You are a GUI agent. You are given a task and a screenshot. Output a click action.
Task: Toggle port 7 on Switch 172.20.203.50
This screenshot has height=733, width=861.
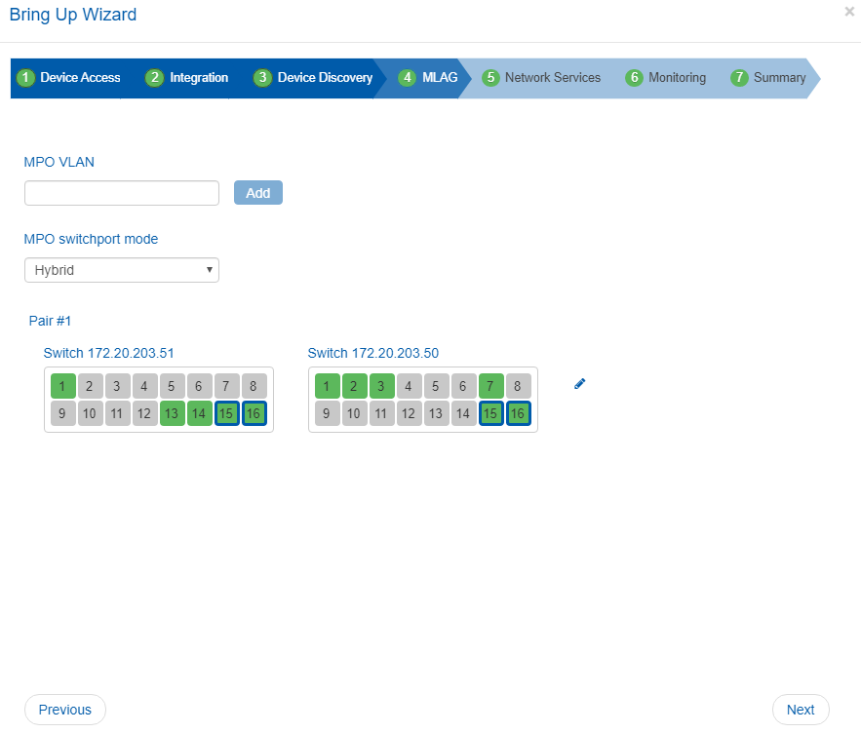[x=491, y=386]
